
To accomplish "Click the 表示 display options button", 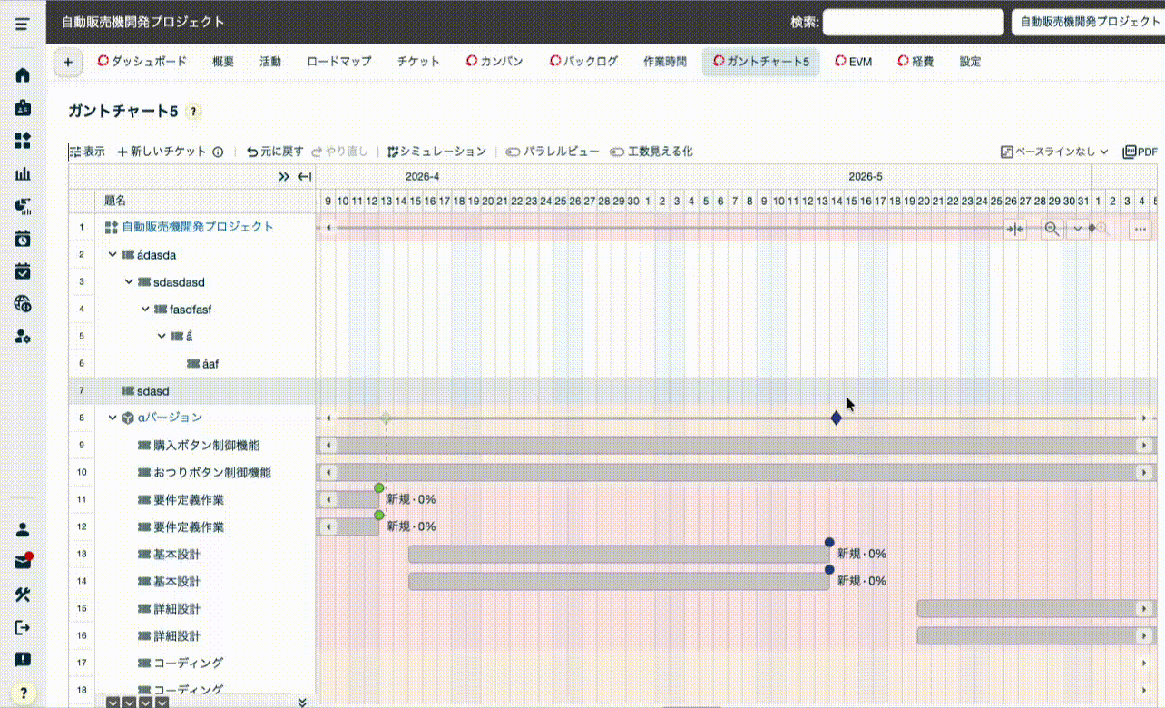I will tap(87, 152).
